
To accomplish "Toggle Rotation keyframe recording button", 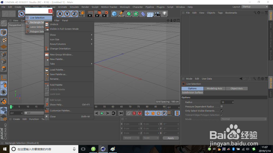I will (x=158, y=113).
